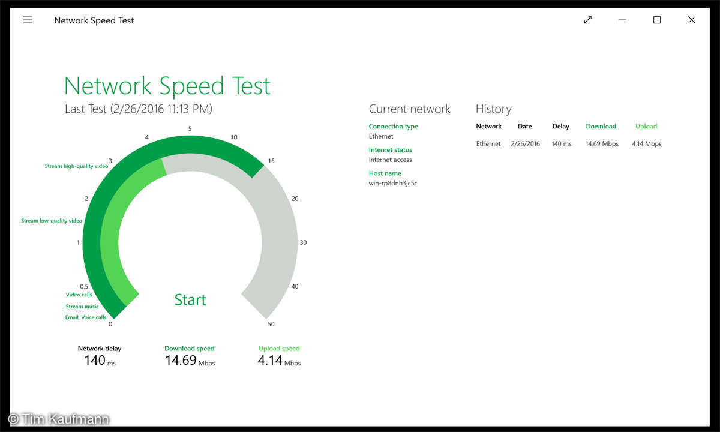The image size is (720, 432).
Task: Click the Download speed 14.69 Mbps readout
Action: (x=190, y=355)
